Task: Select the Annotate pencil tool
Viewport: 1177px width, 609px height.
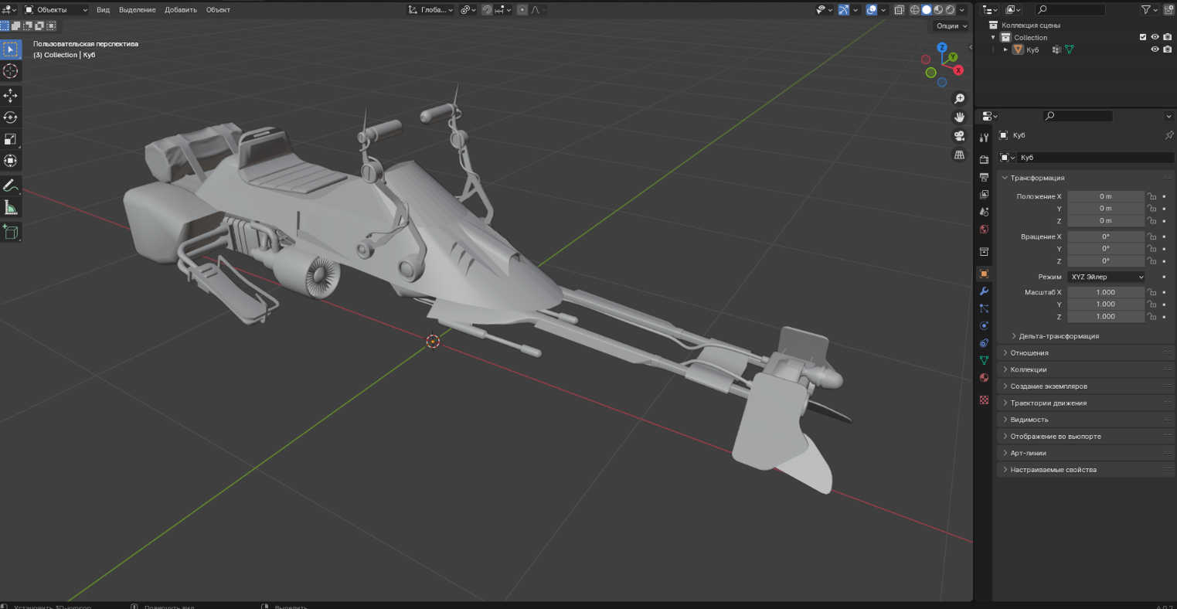Action: 11,185
